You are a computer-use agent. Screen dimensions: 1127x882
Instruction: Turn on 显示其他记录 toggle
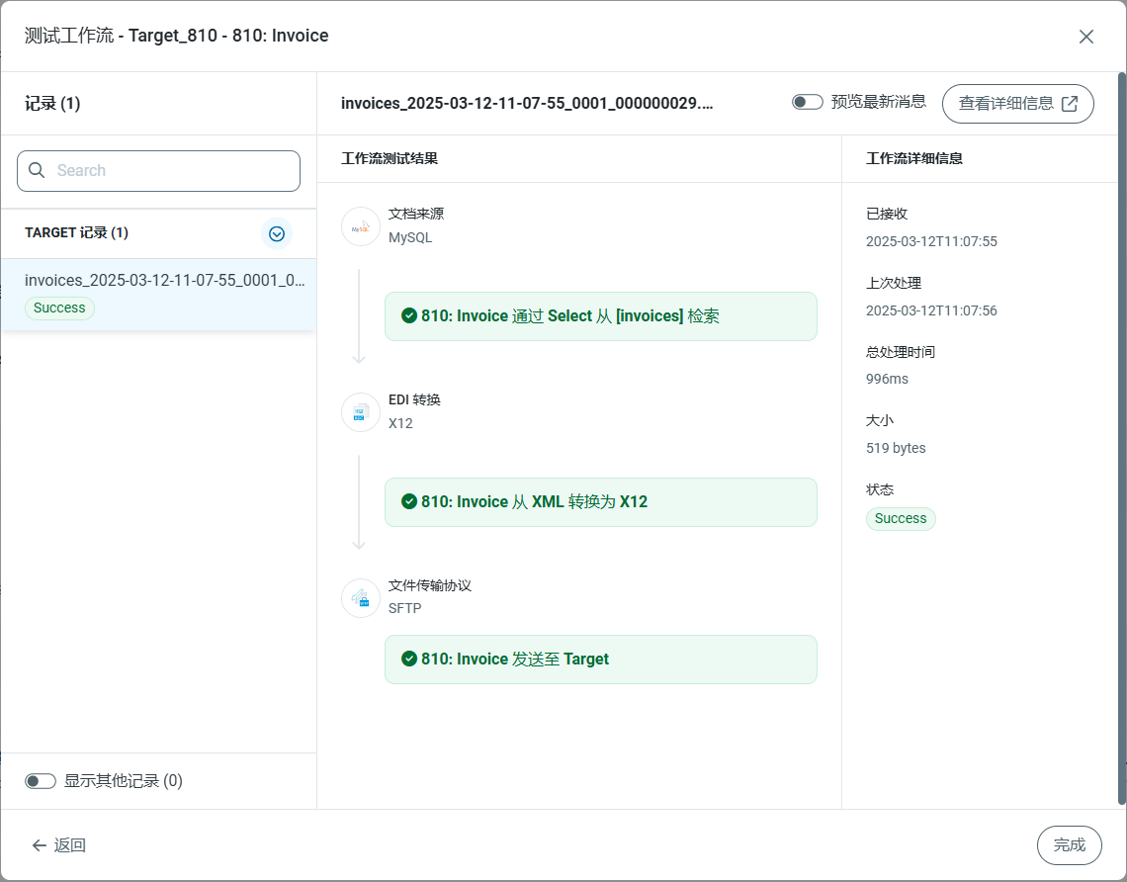[x=41, y=781]
